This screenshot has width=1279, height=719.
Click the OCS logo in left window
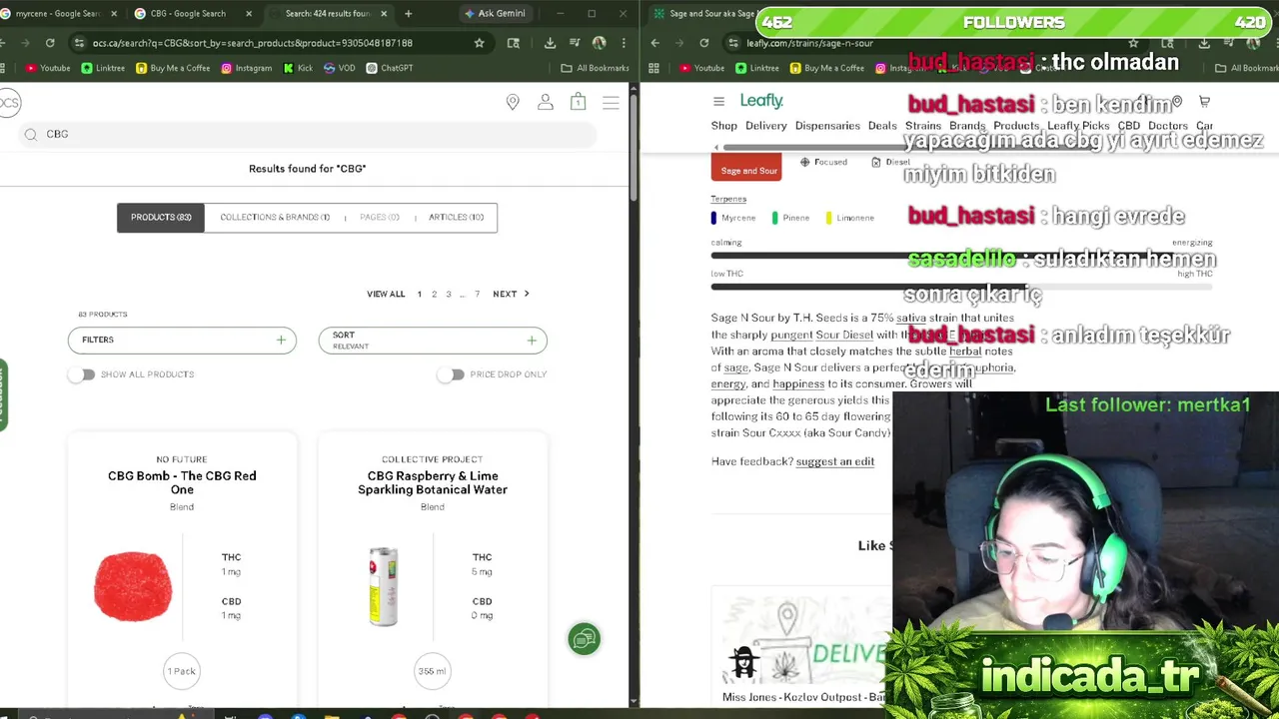[x=9, y=102]
